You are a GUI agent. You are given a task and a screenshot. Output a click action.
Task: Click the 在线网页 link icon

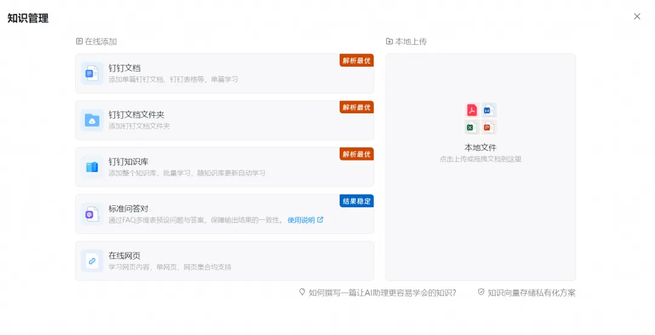pyautogui.click(x=92, y=260)
